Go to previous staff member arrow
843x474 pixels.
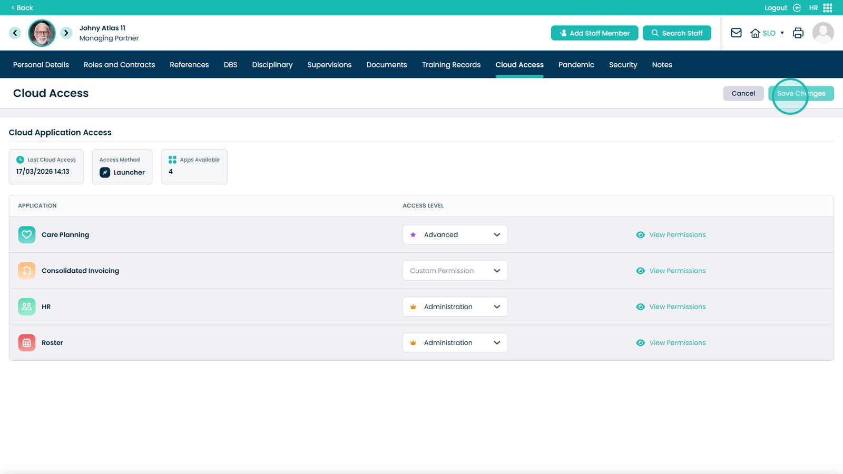[15, 33]
